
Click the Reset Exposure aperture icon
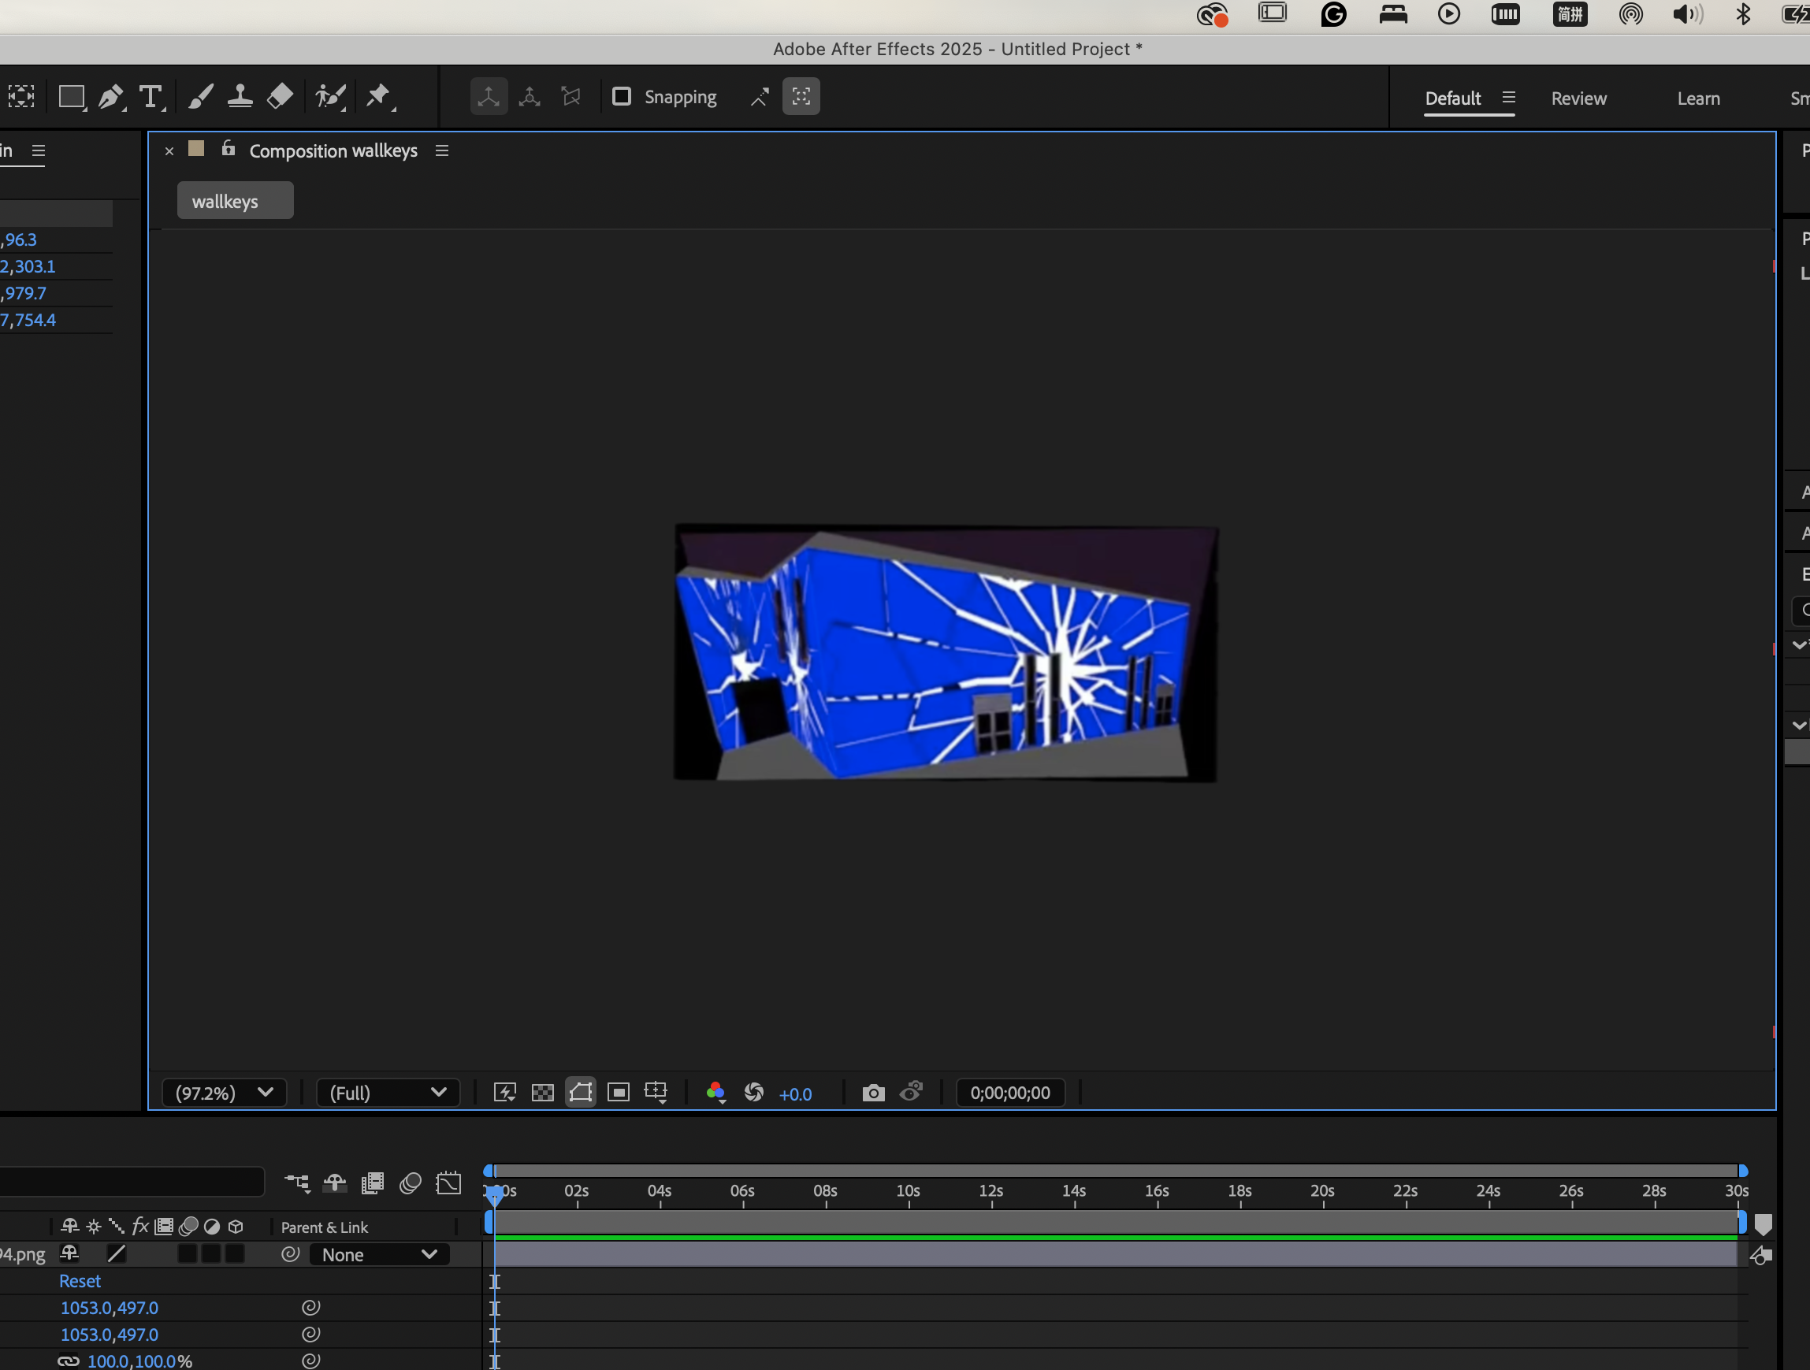753,1093
